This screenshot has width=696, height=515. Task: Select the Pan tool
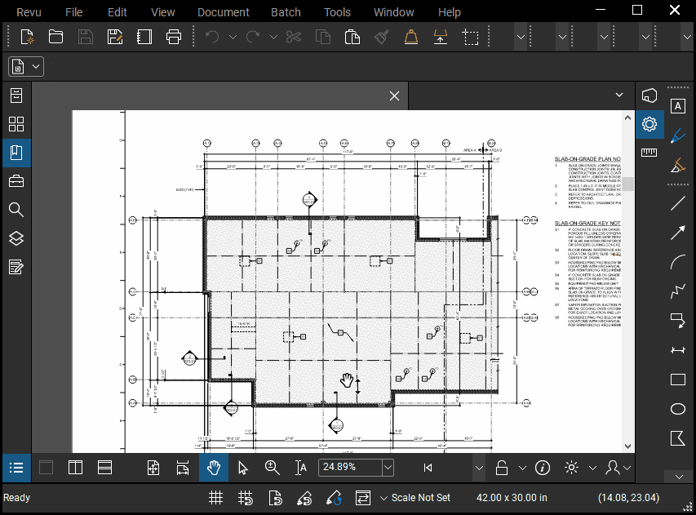214,468
